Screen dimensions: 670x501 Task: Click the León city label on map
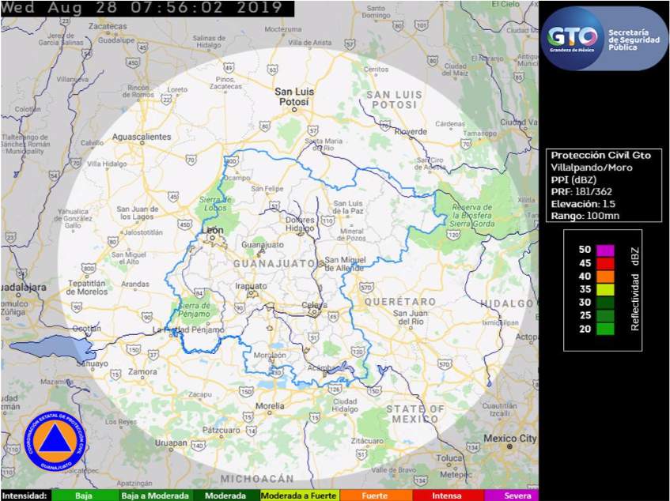coord(212,230)
